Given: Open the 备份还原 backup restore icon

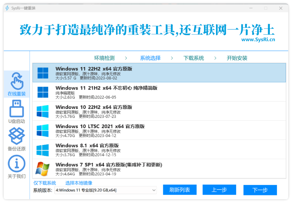Looking at the screenshot, I should point(17,136).
